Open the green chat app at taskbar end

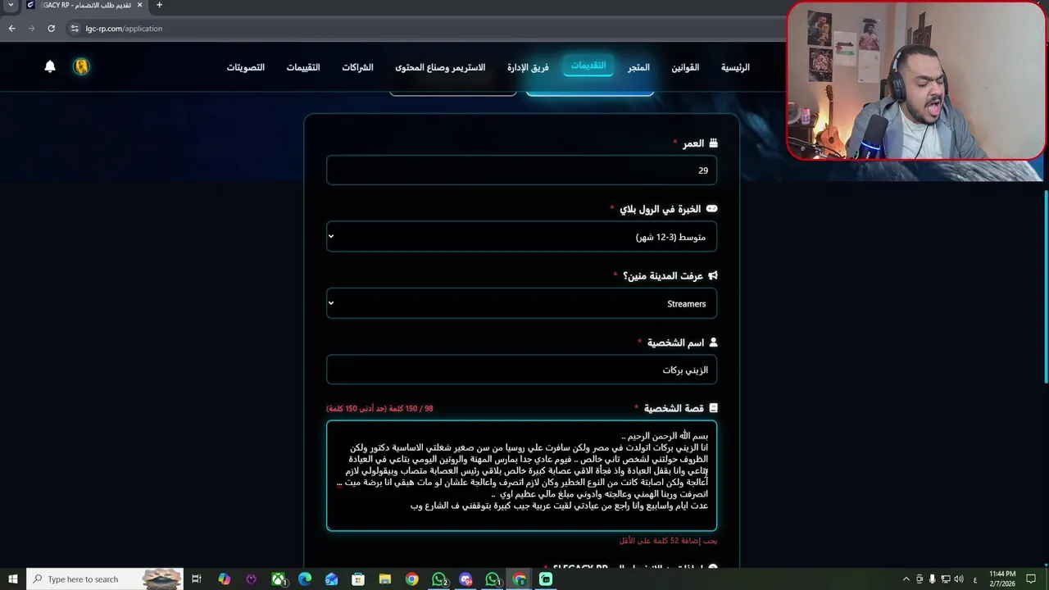point(546,579)
